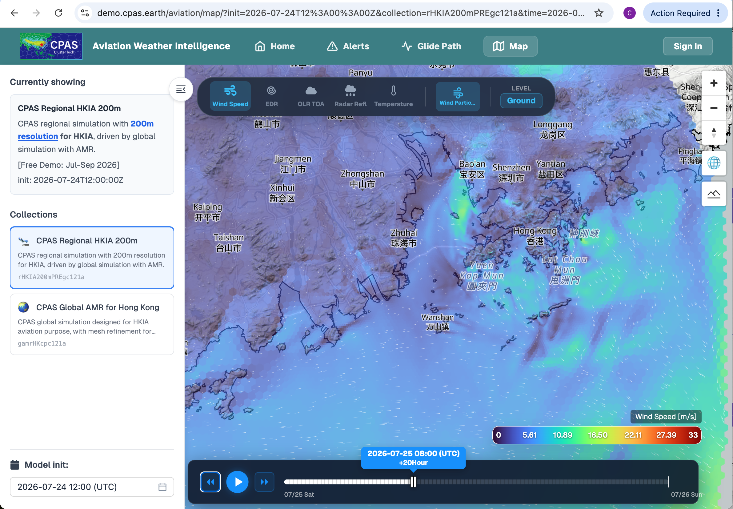Screen dimensions: 733x509
Task: Click the Shenzhen map label
Action: tap(511, 173)
